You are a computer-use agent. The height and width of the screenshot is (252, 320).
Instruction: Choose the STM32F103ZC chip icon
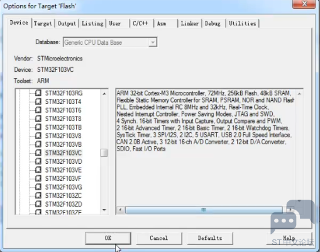tap(38, 195)
